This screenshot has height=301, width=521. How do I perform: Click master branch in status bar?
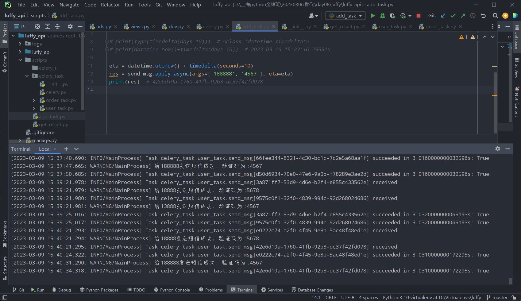point(497,298)
